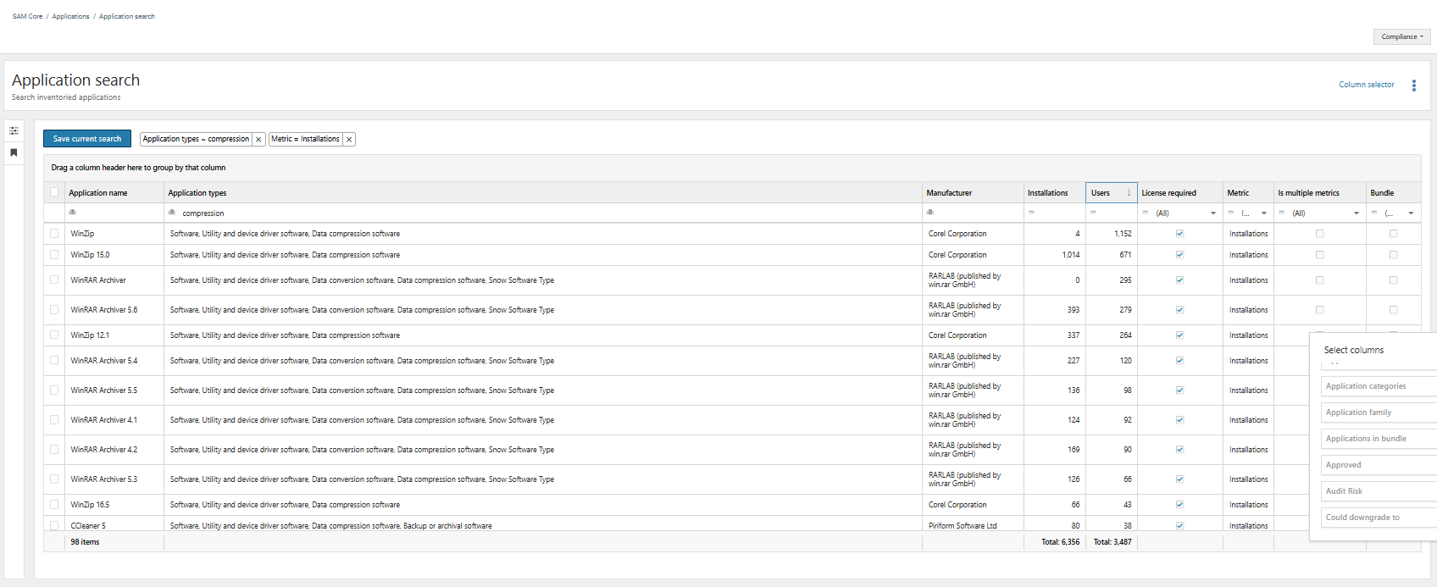Viewport: 1437px width, 587px height.
Task: Click the Bundle equals filter operator icon
Action: coord(1374,213)
